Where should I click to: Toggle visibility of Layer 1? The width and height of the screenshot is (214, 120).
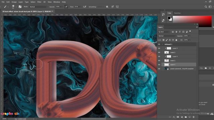[x=159, y=61]
